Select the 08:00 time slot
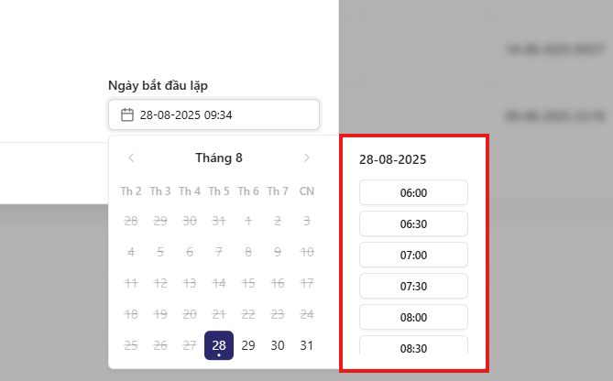This screenshot has width=613, height=381. tap(413, 317)
